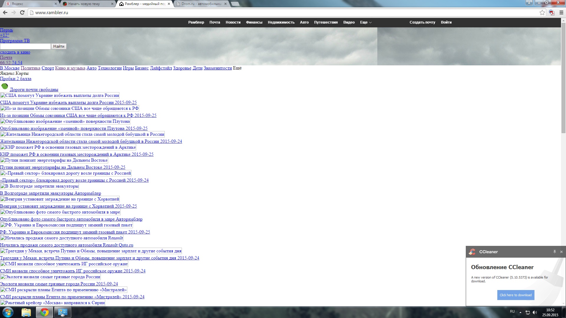Open the Windows Start button
Viewport: 566px width, 318px height.
pos(8,312)
